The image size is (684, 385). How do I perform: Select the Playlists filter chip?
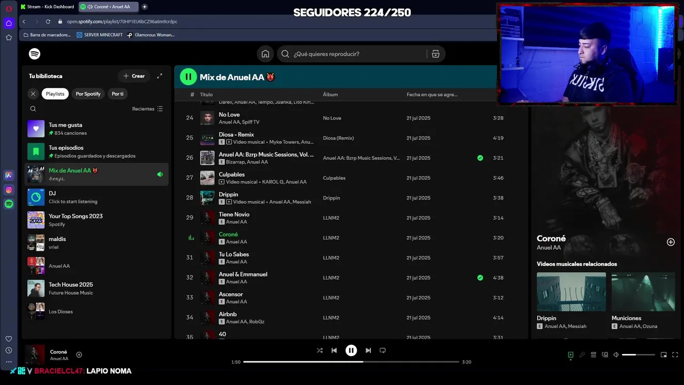pos(55,94)
